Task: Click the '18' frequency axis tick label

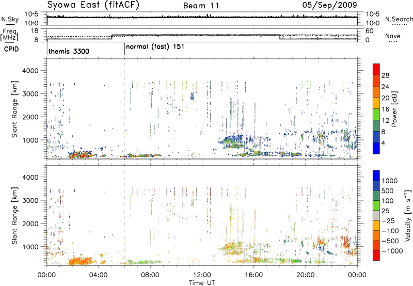Action: point(34,31)
